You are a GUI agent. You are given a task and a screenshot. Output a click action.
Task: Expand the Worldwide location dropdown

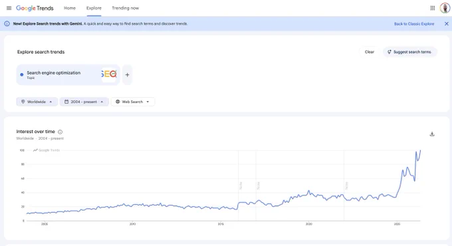point(37,102)
